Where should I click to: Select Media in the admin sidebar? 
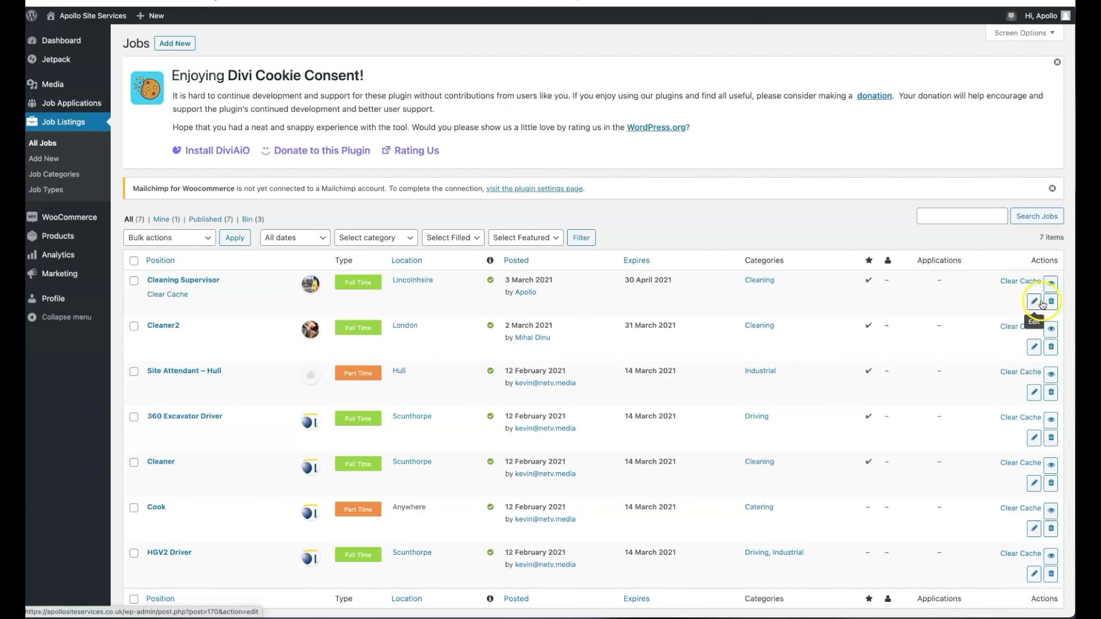[x=53, y=84]
